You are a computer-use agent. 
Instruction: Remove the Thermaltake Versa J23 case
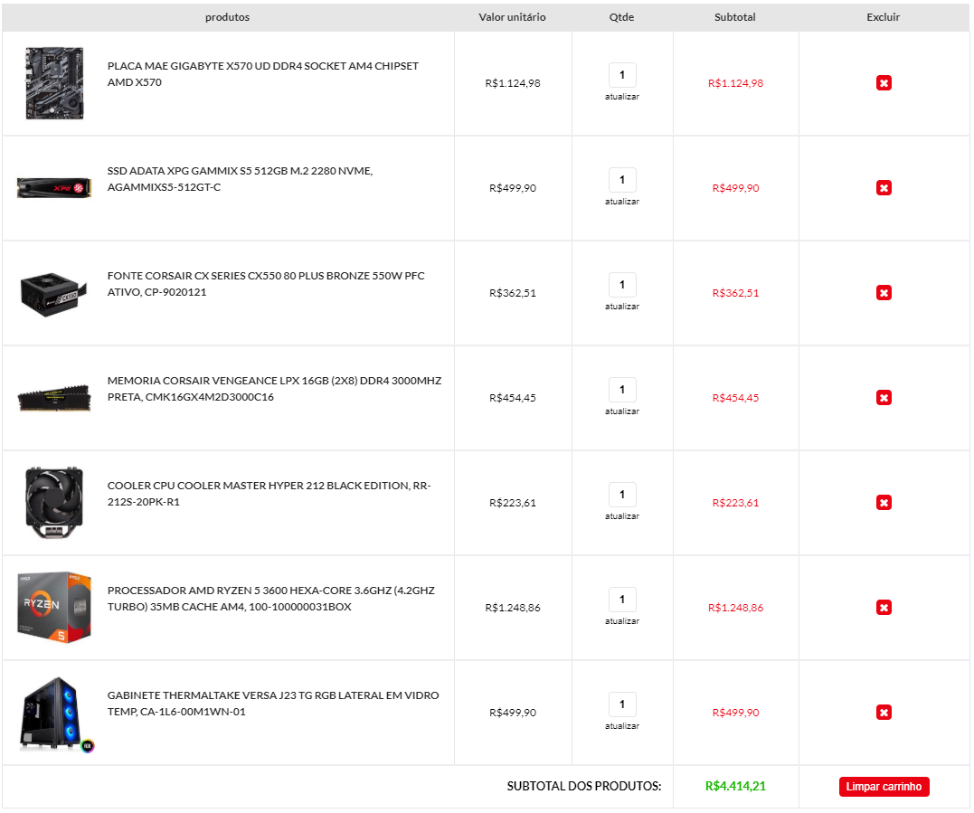(x=884, y=713)
